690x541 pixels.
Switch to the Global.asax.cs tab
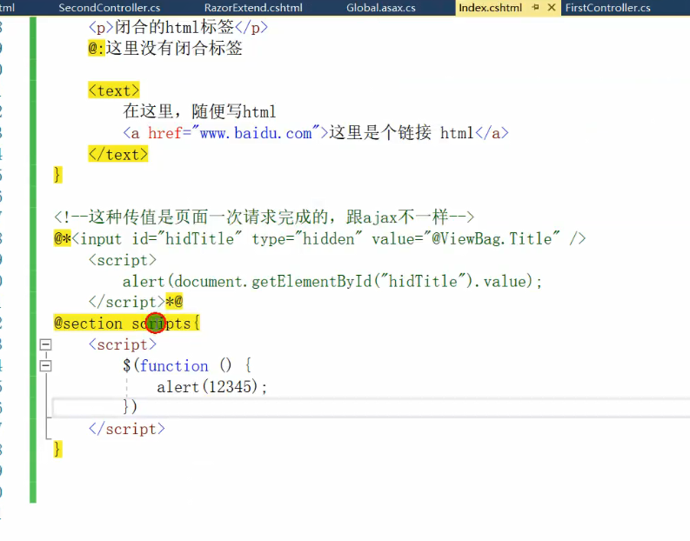[380, 8]
